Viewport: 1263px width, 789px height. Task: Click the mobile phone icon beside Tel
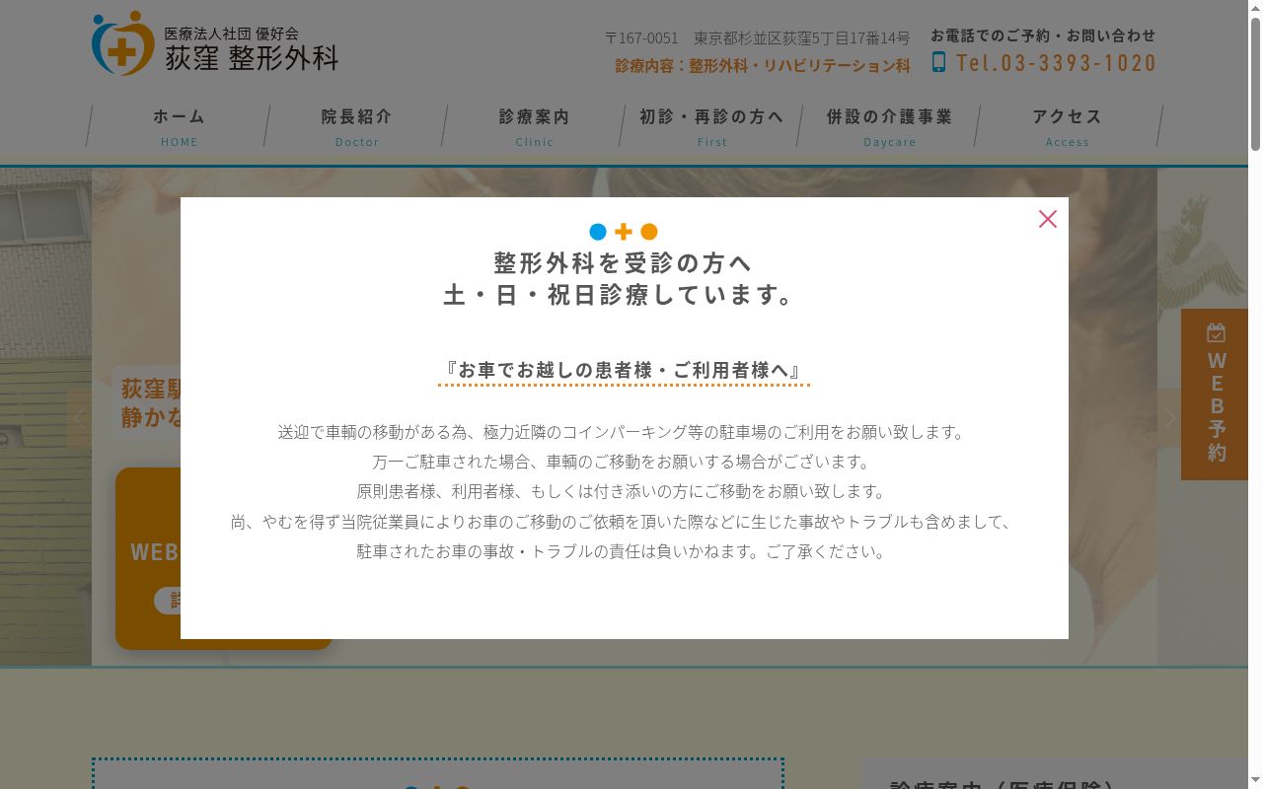pos(938,62)
